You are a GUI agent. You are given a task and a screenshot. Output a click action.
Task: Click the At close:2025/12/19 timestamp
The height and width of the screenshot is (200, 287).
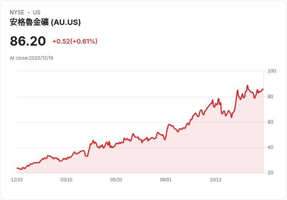pyautogui.click(x=32, y=58)
